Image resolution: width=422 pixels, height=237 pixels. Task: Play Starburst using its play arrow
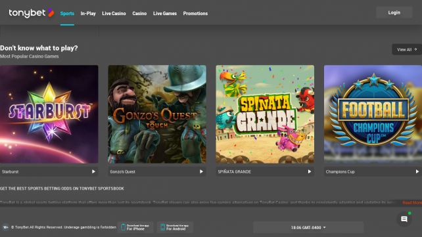click(93, 171)
